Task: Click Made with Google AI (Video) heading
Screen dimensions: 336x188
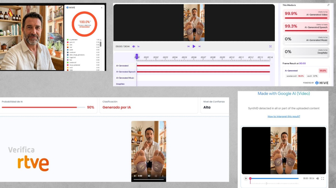Action: 284,94
